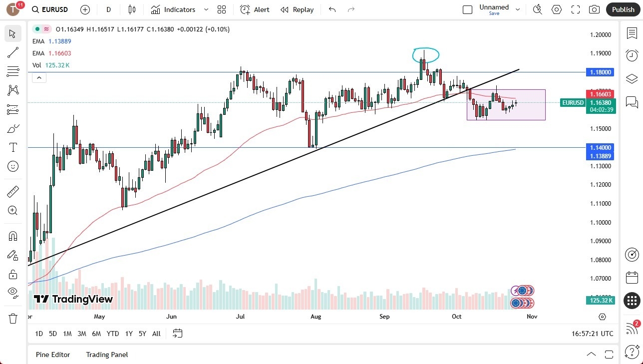Open the Brush drawing tool
Viewport: 643px width, 364px height.
(x=12, y=128)
